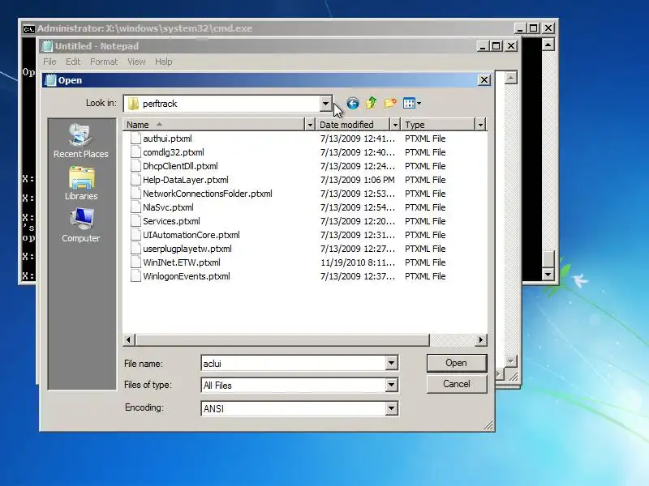Screen dimensions: 649x486
Task: Close the Open dialog
Action: point(484,79)
